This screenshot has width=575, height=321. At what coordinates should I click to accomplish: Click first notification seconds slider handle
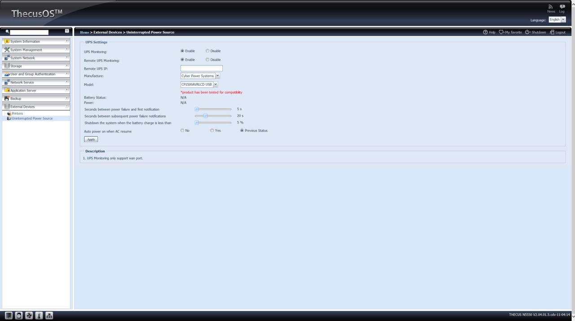(x=197, y=109)
